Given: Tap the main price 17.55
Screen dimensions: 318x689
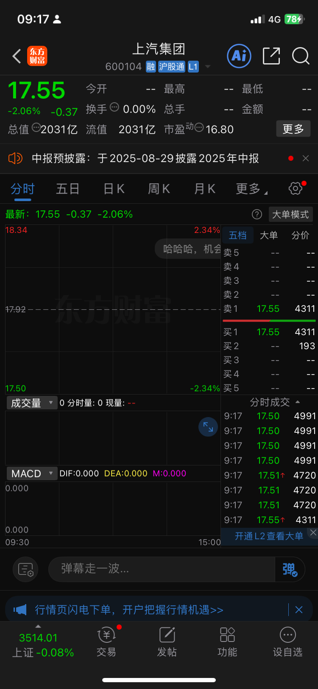Looking at the screenshot, I should pyautogui.click(x=37, y=90).
